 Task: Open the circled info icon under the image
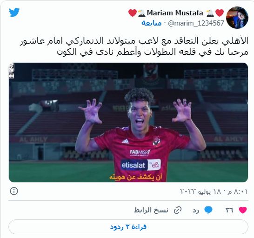[14, 191]
